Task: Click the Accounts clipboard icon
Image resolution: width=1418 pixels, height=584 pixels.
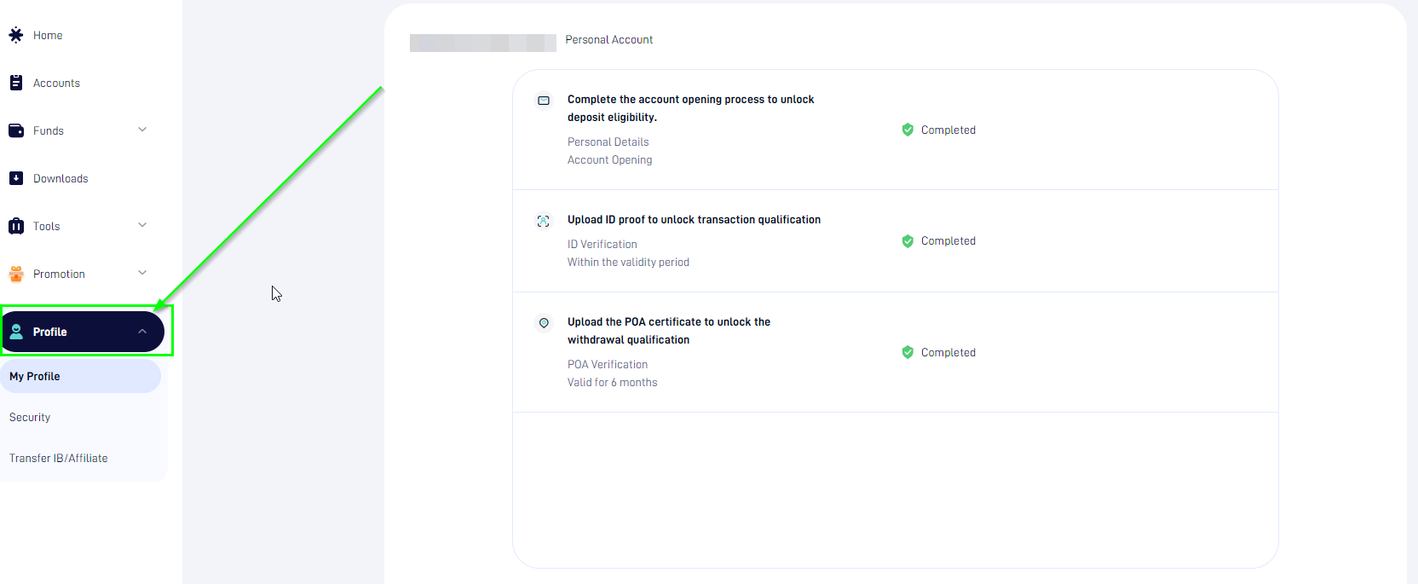Action: coord(15,83)
